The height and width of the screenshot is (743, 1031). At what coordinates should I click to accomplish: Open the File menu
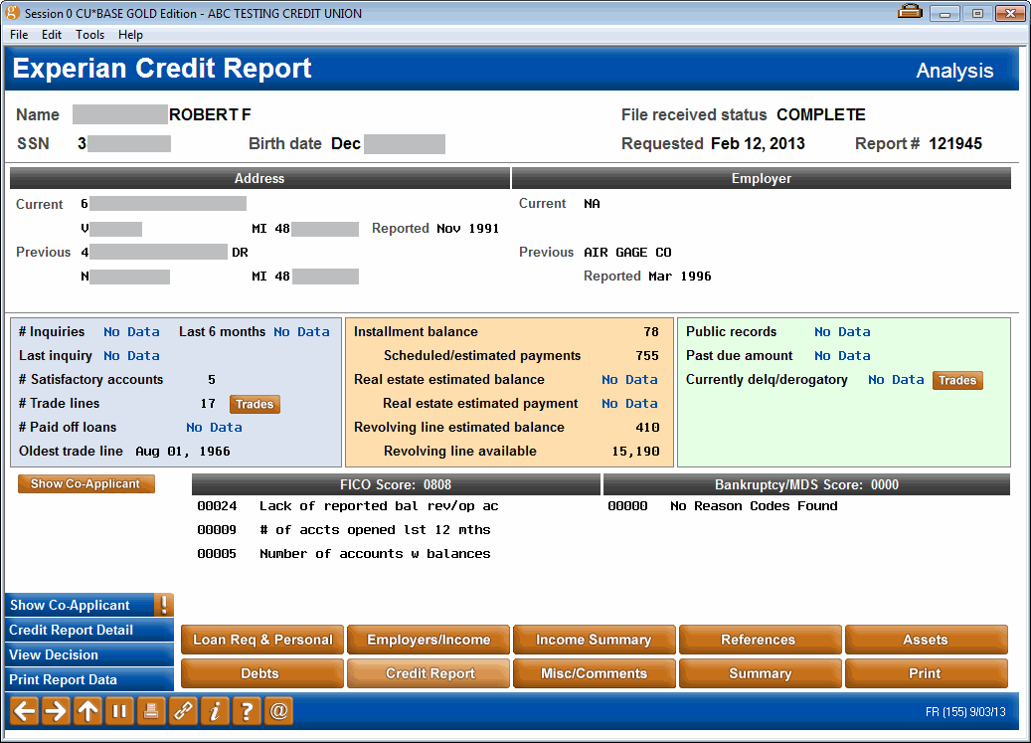pyautogui.click(x=19, y=35)
